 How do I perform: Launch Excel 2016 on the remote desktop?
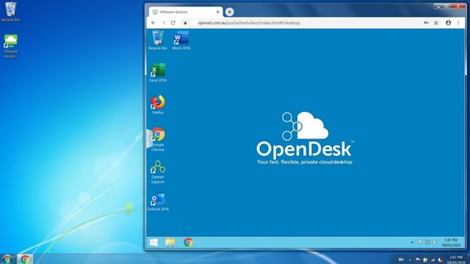[158, 72]
